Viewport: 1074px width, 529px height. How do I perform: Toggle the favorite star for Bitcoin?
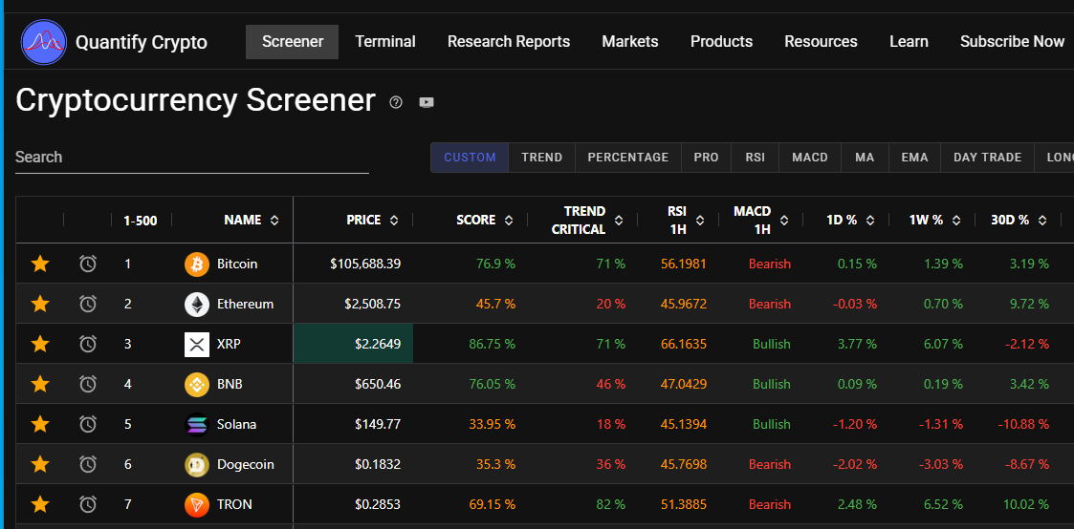click(40, 264)
